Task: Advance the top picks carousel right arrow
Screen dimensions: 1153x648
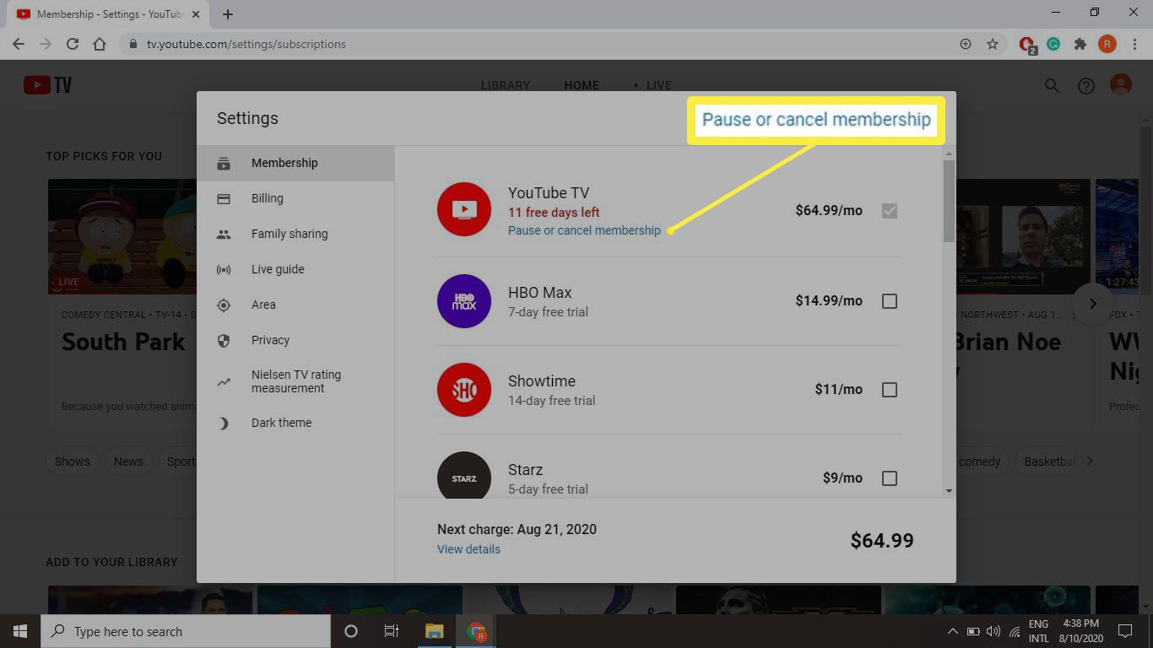Action: [x=1092, y=304]
